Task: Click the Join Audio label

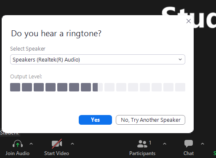Action: coord(17,153)
